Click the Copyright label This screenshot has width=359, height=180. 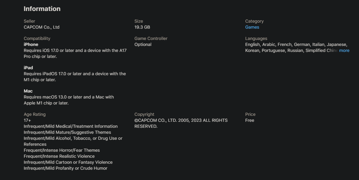point(144,114)
